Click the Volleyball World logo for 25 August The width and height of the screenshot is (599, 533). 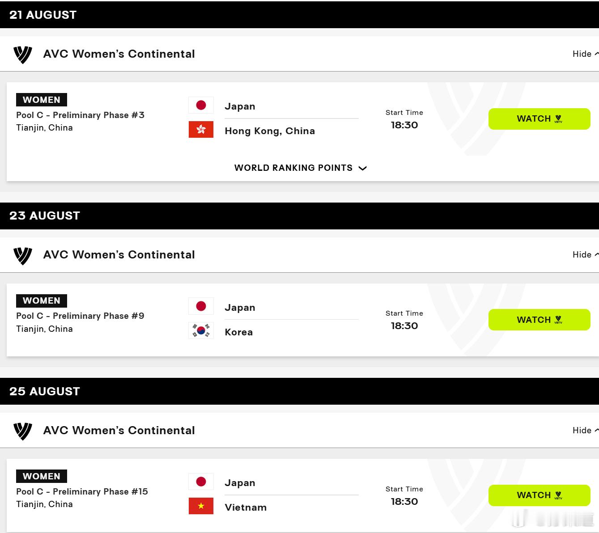click(x=23, y=431)
